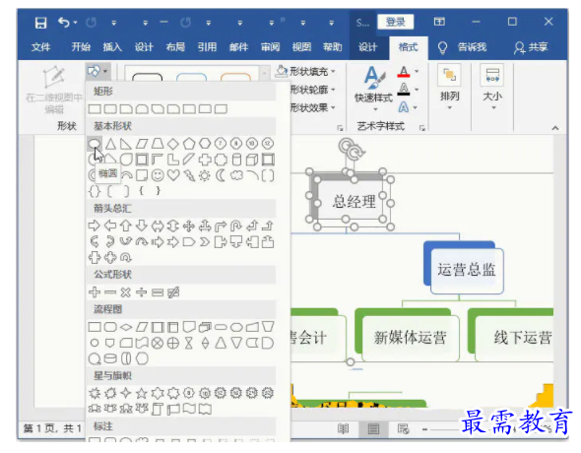Undo the last action
Viewport: 581px width, 453px height.
(64, 23)
